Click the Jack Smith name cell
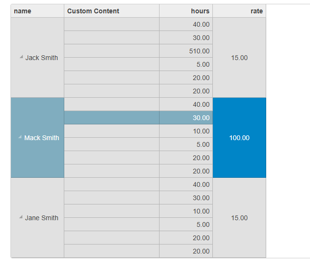This screenshot has height=275, width=310. click(37, 58)
